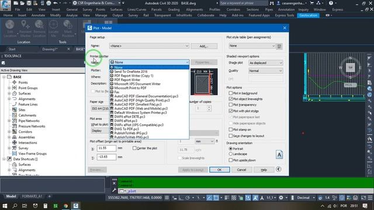Click the Edit Location ribbon icon
The image size is (374, 210).
point(10,29)
